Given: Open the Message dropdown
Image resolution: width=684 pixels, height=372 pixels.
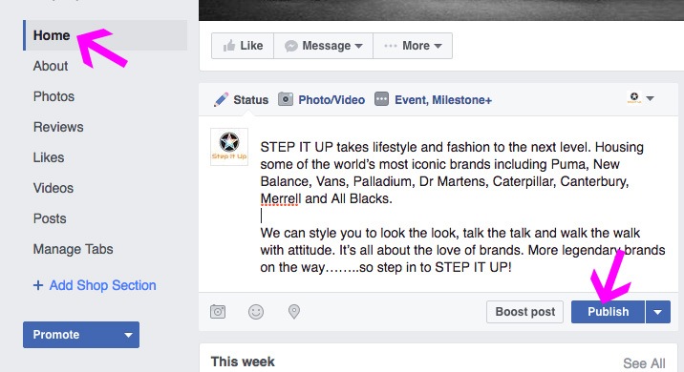Looking at the screenshot, I should 323,46.
